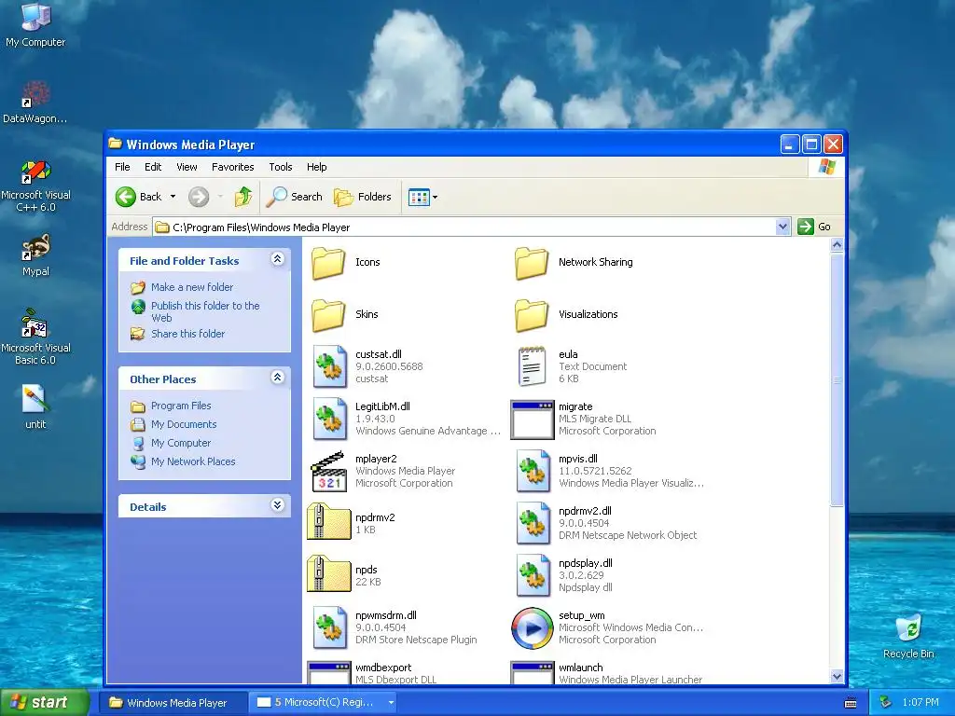Image resolution: width=955 pixels, height=716 pixels.
Task: Click Share this folder link
Action: pos(187,335)
